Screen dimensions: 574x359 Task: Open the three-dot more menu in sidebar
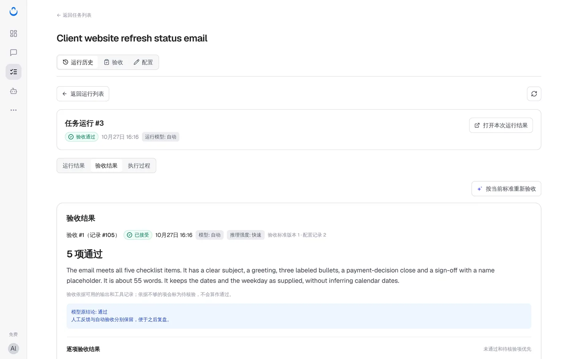tap(14, 110)
